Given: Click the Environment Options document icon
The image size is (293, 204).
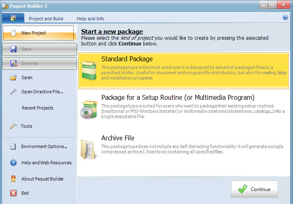Looking at the screenshot, I should click(x=13, y=146).
